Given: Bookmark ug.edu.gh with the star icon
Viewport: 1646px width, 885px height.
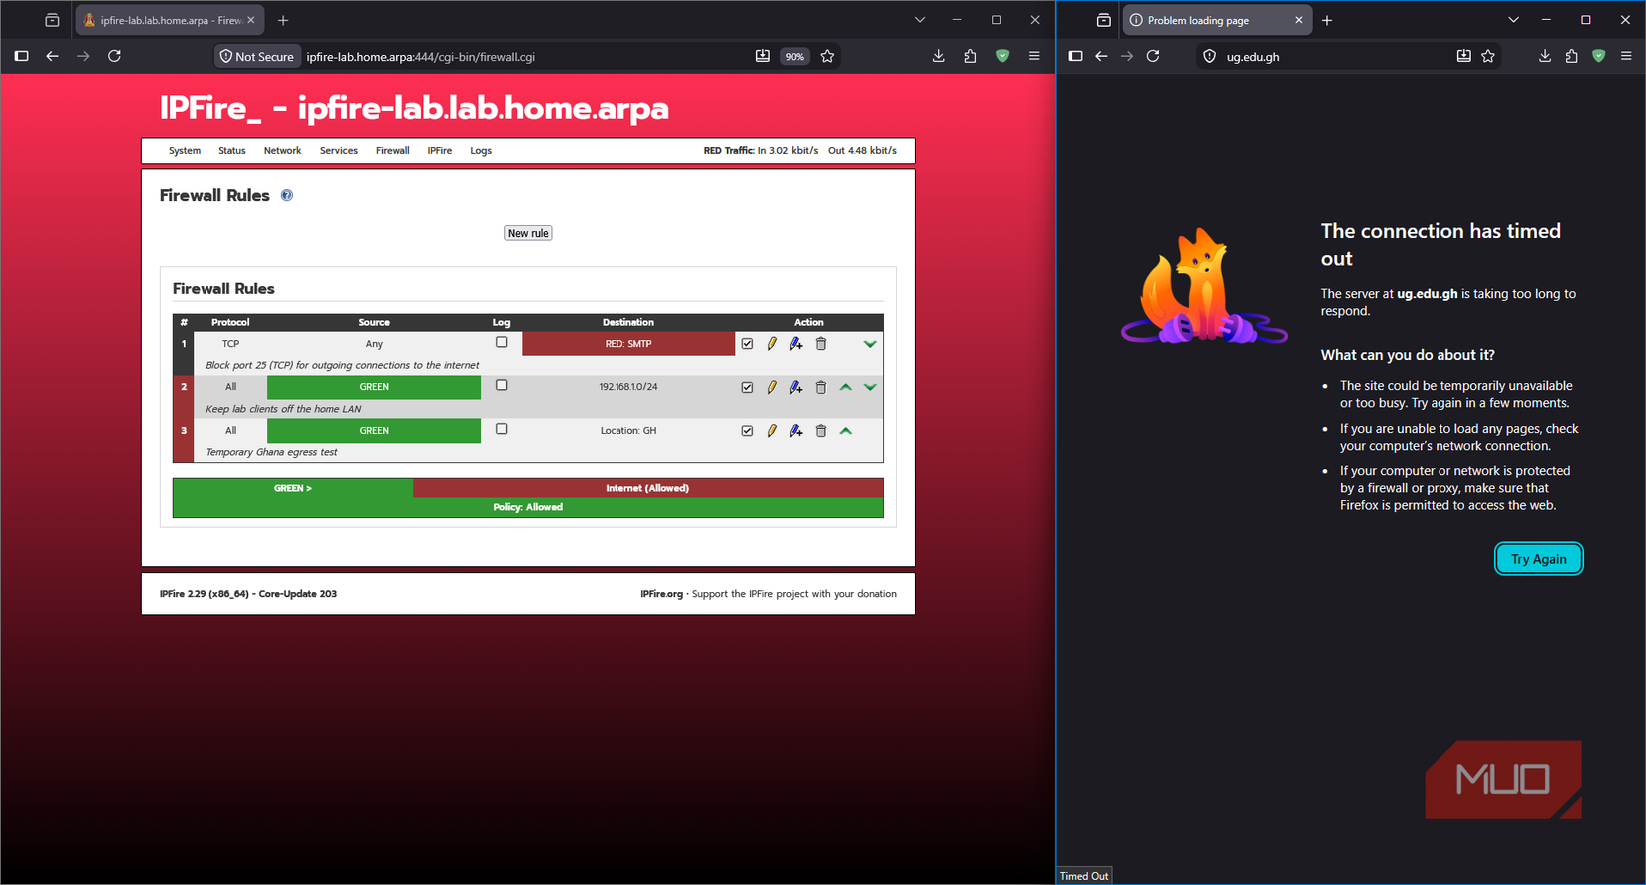Looking at the screenshot, I should pyautogui.click(x=1488, y=56).
